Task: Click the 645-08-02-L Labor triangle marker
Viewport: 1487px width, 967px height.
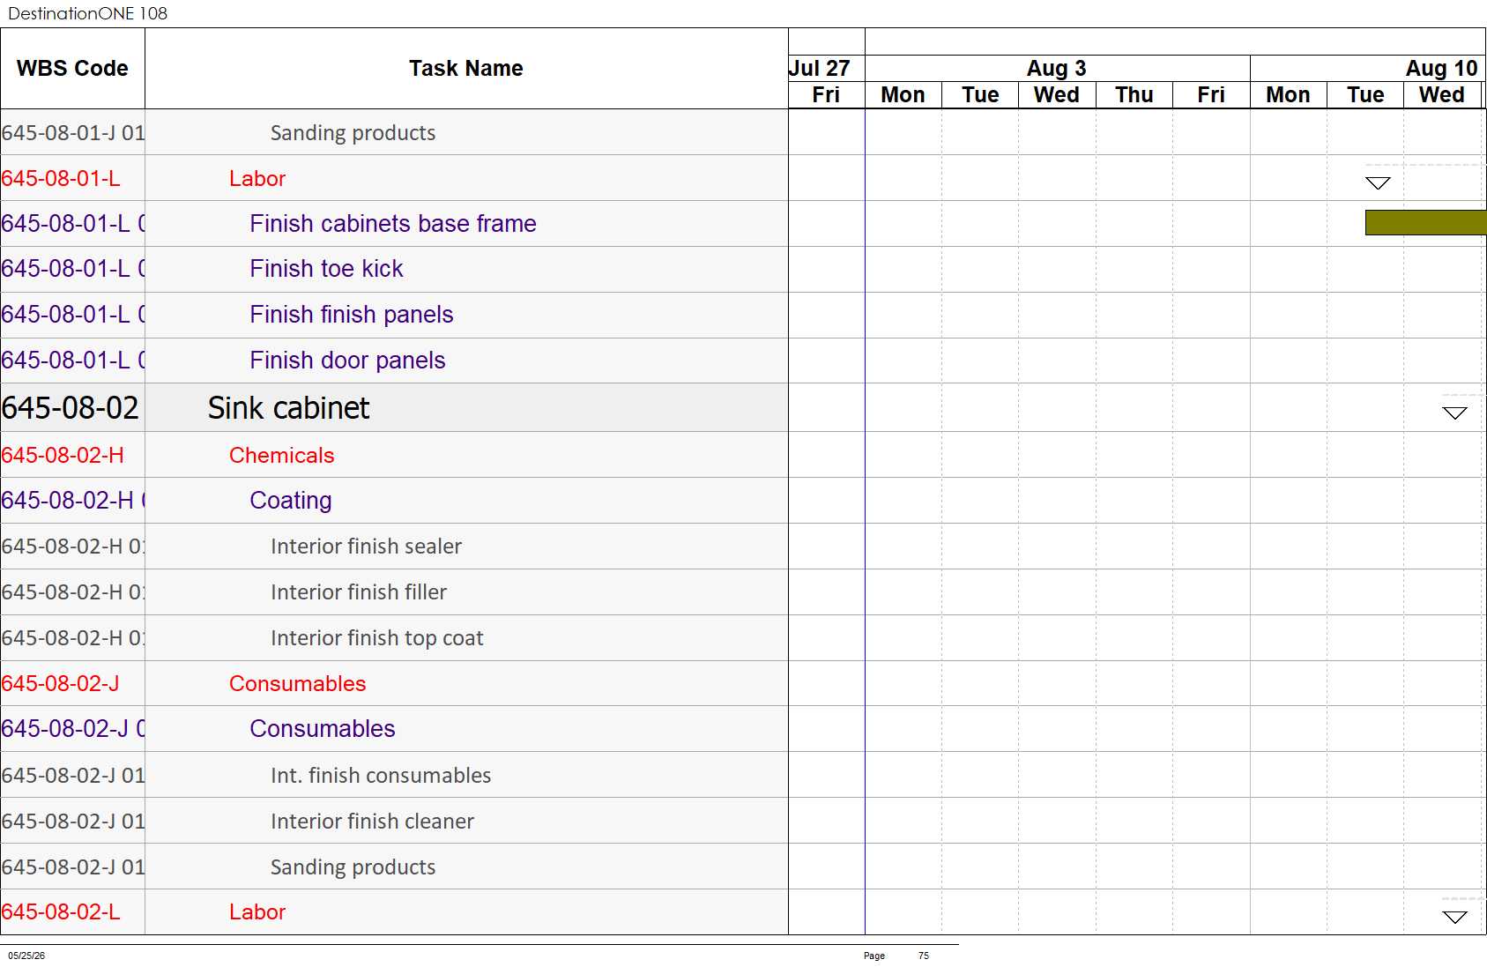Action: 1454,917
